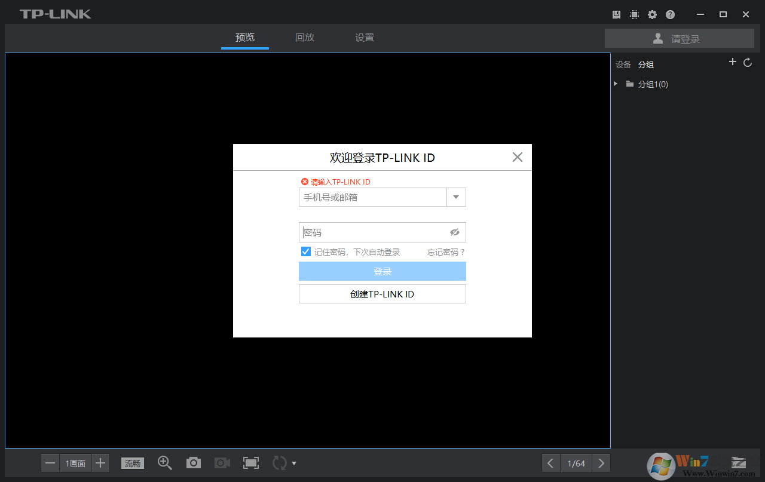This screenshot has width=765, height=482.
Task: Click the 流畅 stream quality toggle
Action: tap(133, 463)
